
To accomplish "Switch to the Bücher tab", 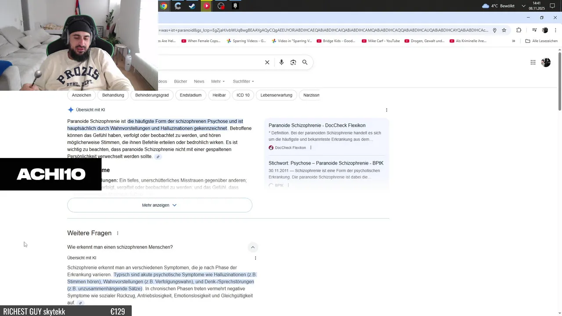I will (180, 81).
